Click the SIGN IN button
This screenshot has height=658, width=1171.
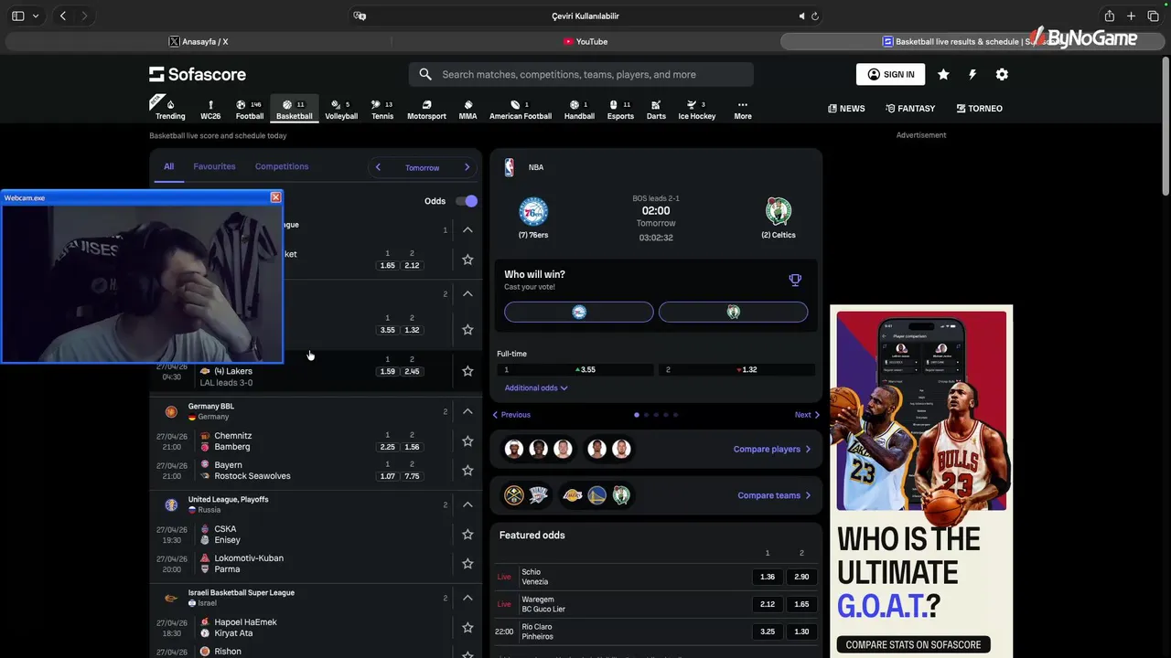[890, 74]
